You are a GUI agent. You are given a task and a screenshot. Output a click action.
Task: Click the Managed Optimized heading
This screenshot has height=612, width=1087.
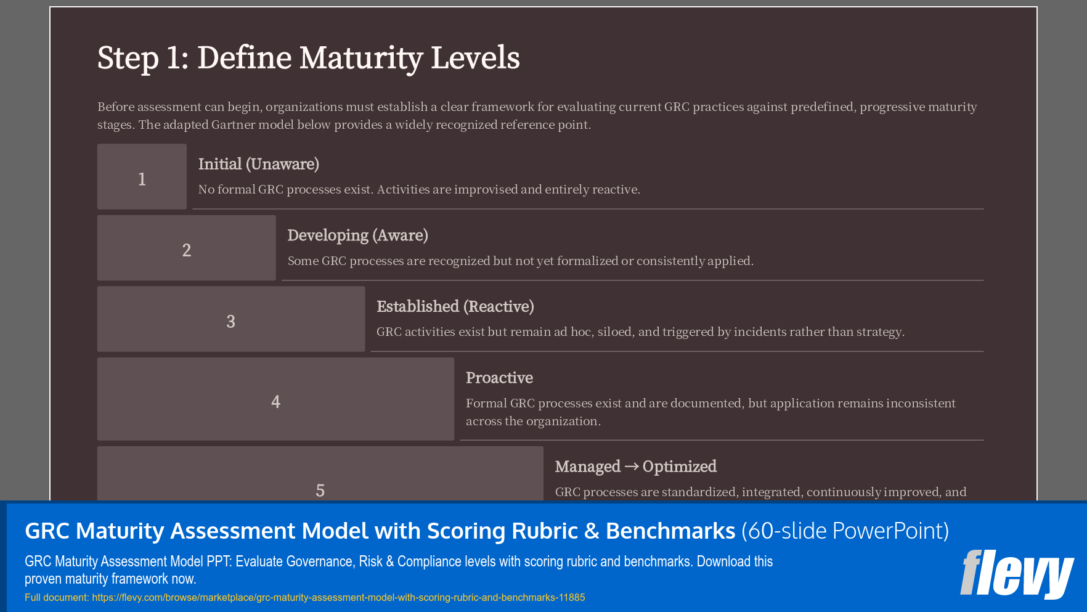tap(635, 467)
